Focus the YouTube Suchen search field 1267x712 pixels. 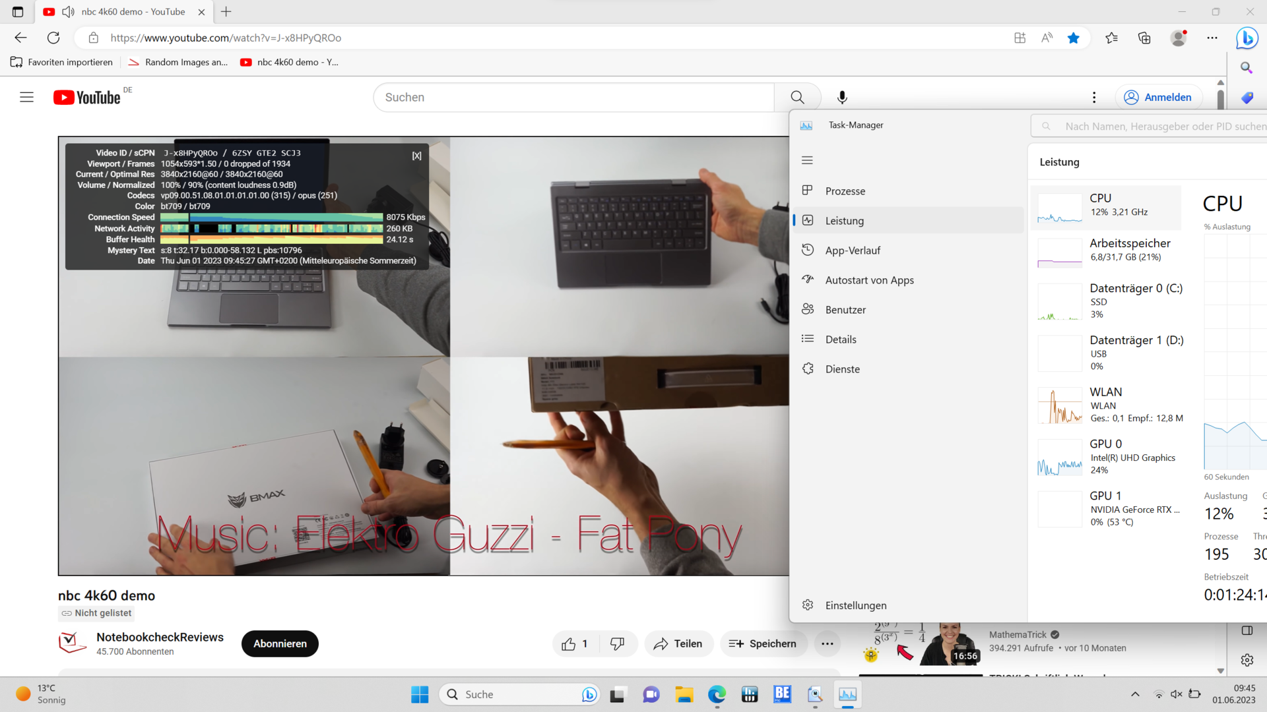[x=574, y=98]
